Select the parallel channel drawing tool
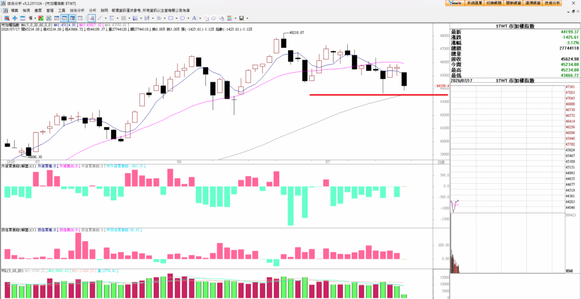The image size is (581, 299). (x=147, y=18)
